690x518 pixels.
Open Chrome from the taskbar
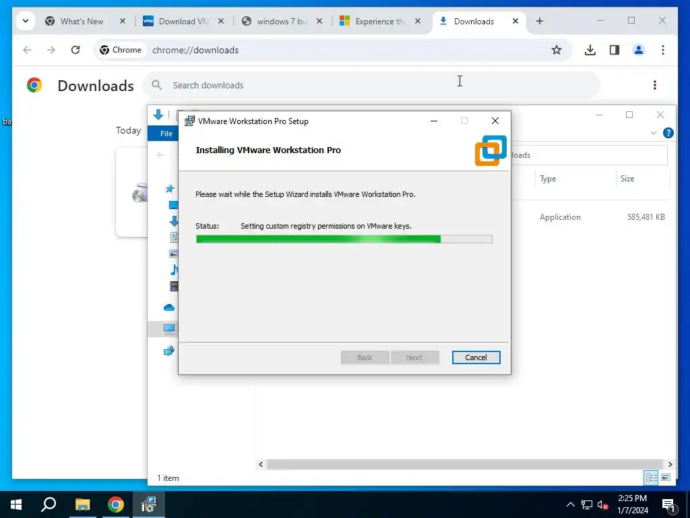[115, 505]
